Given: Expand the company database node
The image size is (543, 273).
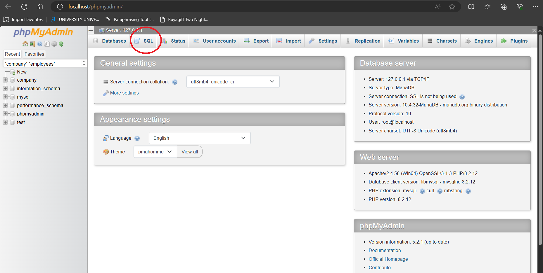Looking at the screenshot, I should tap(5, 80).
